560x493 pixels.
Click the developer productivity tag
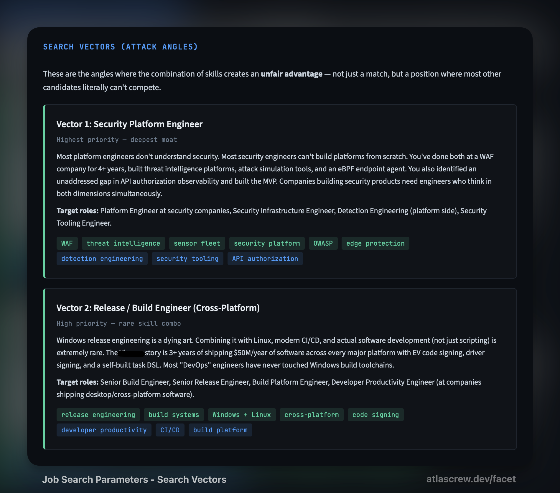pos(104,430)
